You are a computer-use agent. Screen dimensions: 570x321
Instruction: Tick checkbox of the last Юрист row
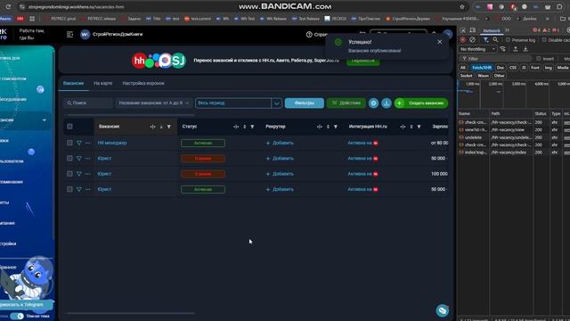point(69,189)
